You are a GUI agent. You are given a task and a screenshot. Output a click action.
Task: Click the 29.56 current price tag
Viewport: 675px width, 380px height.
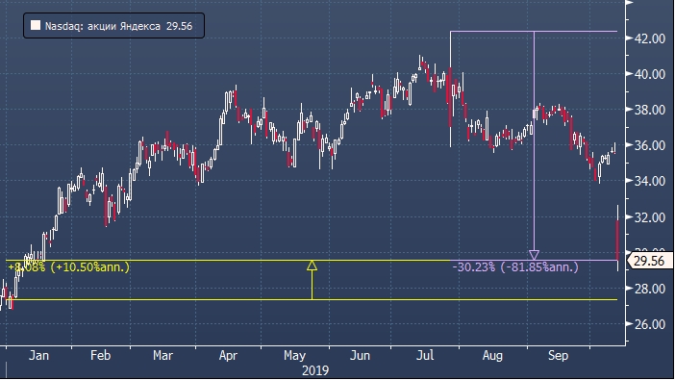[649, 261]
